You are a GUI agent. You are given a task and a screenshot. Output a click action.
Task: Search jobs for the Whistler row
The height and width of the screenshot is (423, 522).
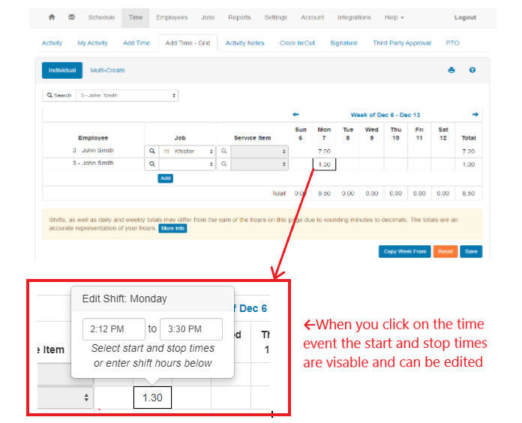151,151
